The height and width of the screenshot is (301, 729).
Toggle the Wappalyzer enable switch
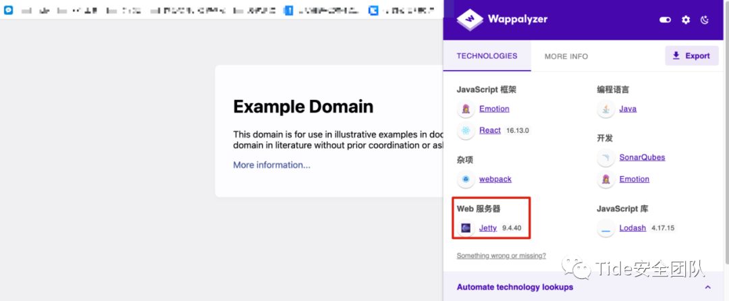[x=665, y=20]
